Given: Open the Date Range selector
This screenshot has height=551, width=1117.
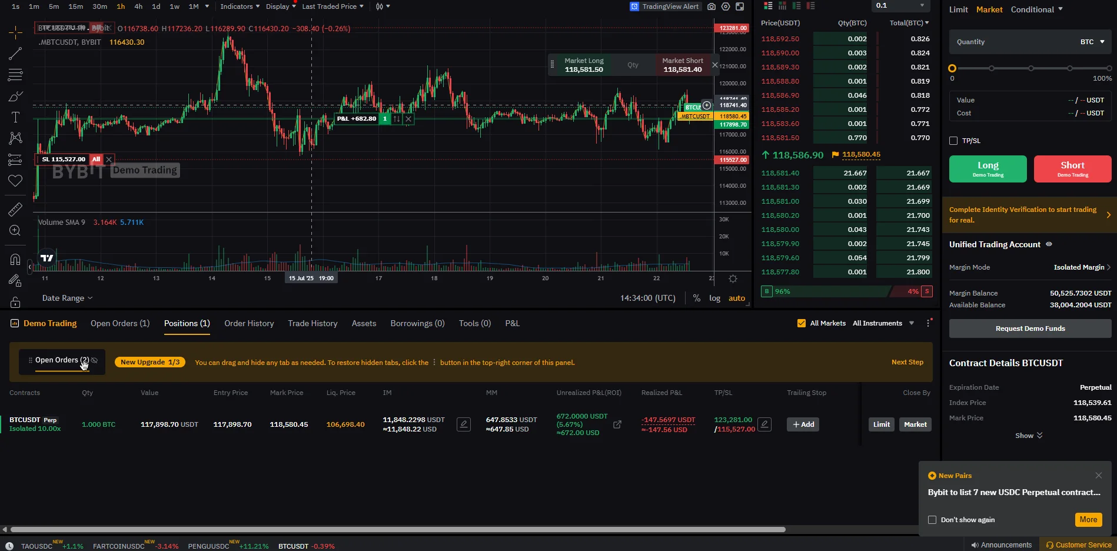Looking at the screenshot, I should pos(67,298).
